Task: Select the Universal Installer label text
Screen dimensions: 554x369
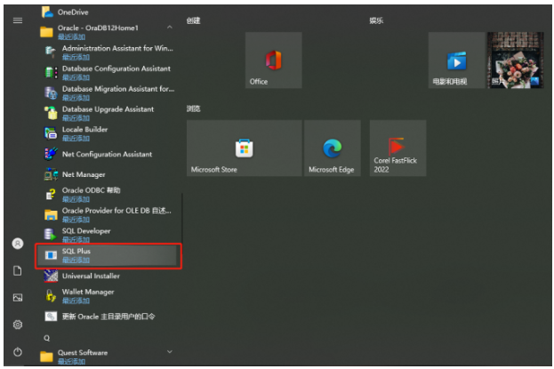Action: click(91, 276)
